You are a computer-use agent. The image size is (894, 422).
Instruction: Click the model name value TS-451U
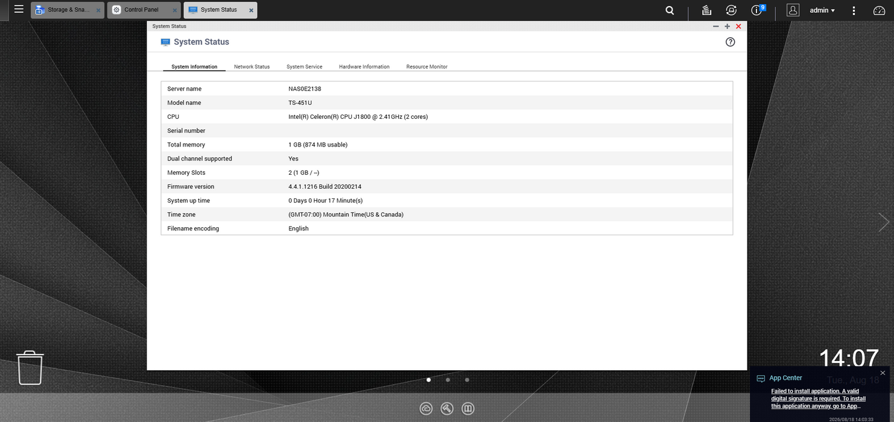(x=300, y=102)
